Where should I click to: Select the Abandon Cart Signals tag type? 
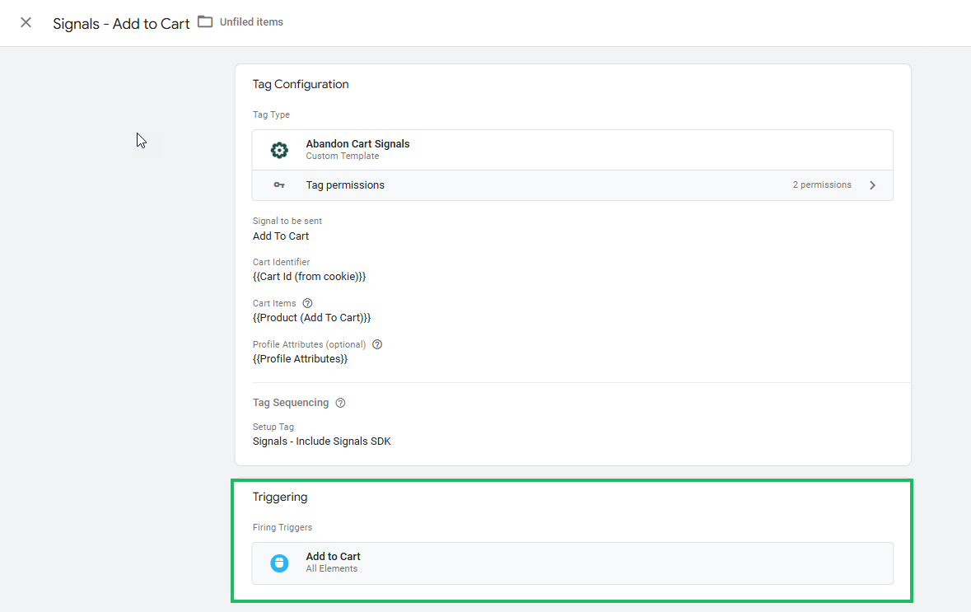tap(357, 144)
